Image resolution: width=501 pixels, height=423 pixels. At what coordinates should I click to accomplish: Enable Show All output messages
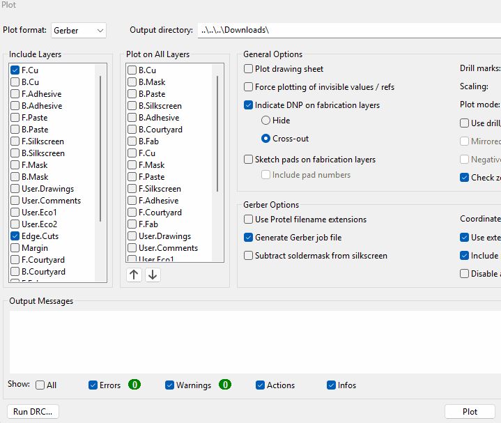40,385
